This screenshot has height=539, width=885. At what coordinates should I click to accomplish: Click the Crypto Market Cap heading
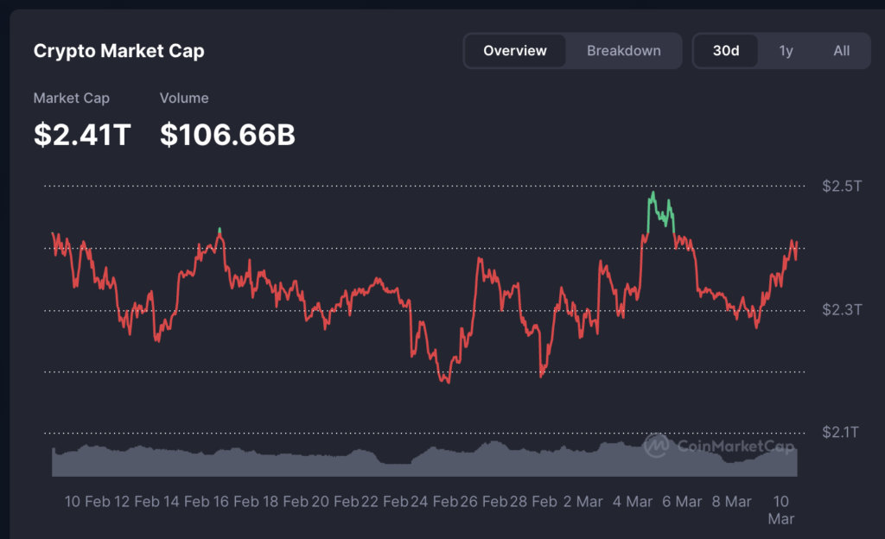click(x=118, y=51)
